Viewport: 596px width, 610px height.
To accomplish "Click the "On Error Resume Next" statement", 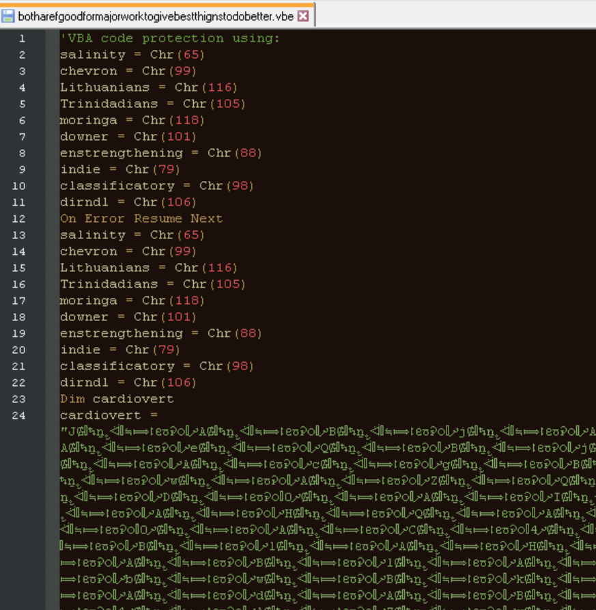I will tap(141, 218).
